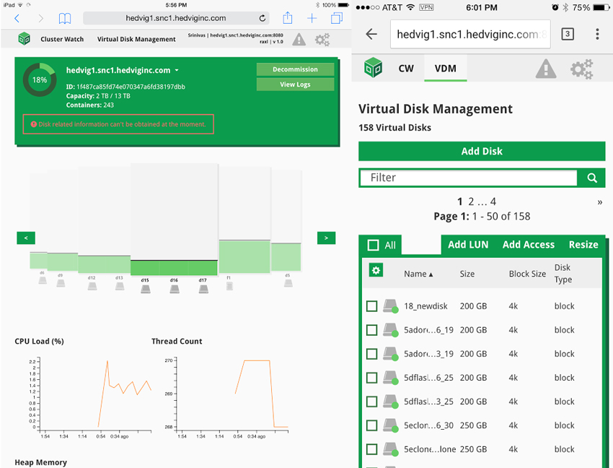Open alerts warning triangle on phone view
613x468 pixels.
546,69
